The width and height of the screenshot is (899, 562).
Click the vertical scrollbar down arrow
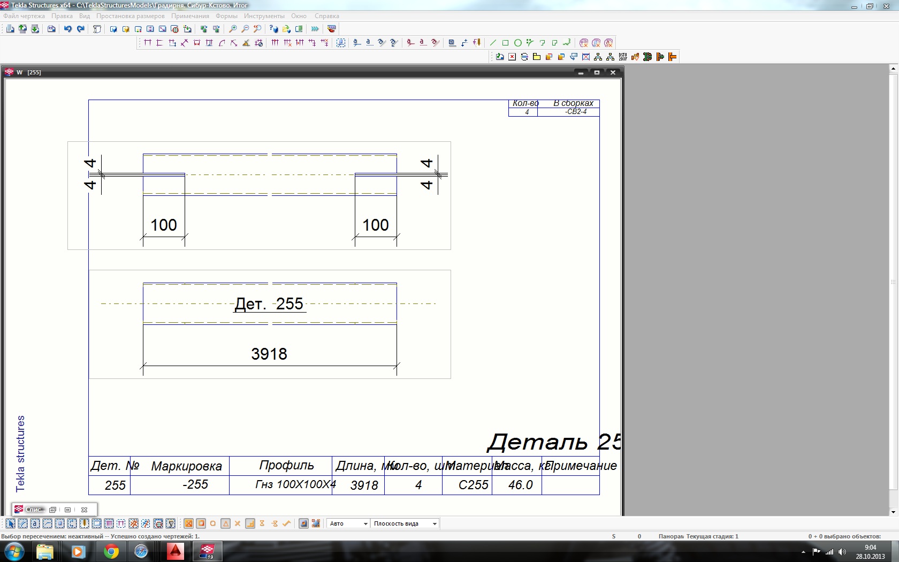pos(893,512)
